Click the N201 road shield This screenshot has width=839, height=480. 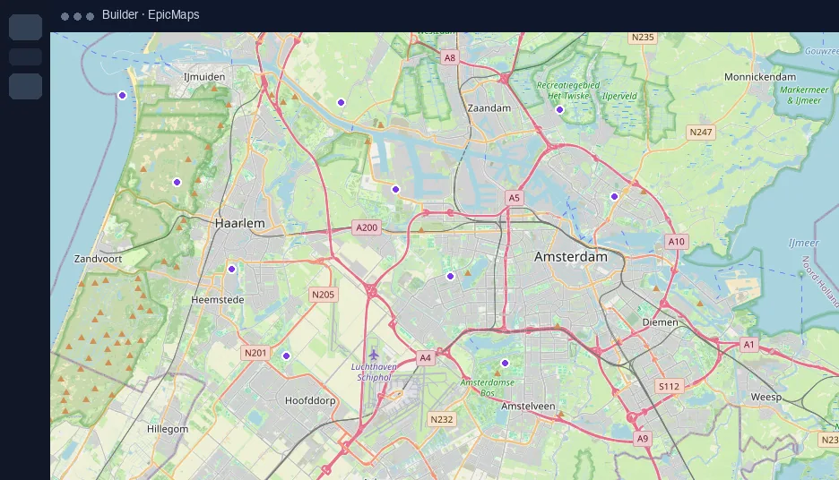click(x=255, y=353)
